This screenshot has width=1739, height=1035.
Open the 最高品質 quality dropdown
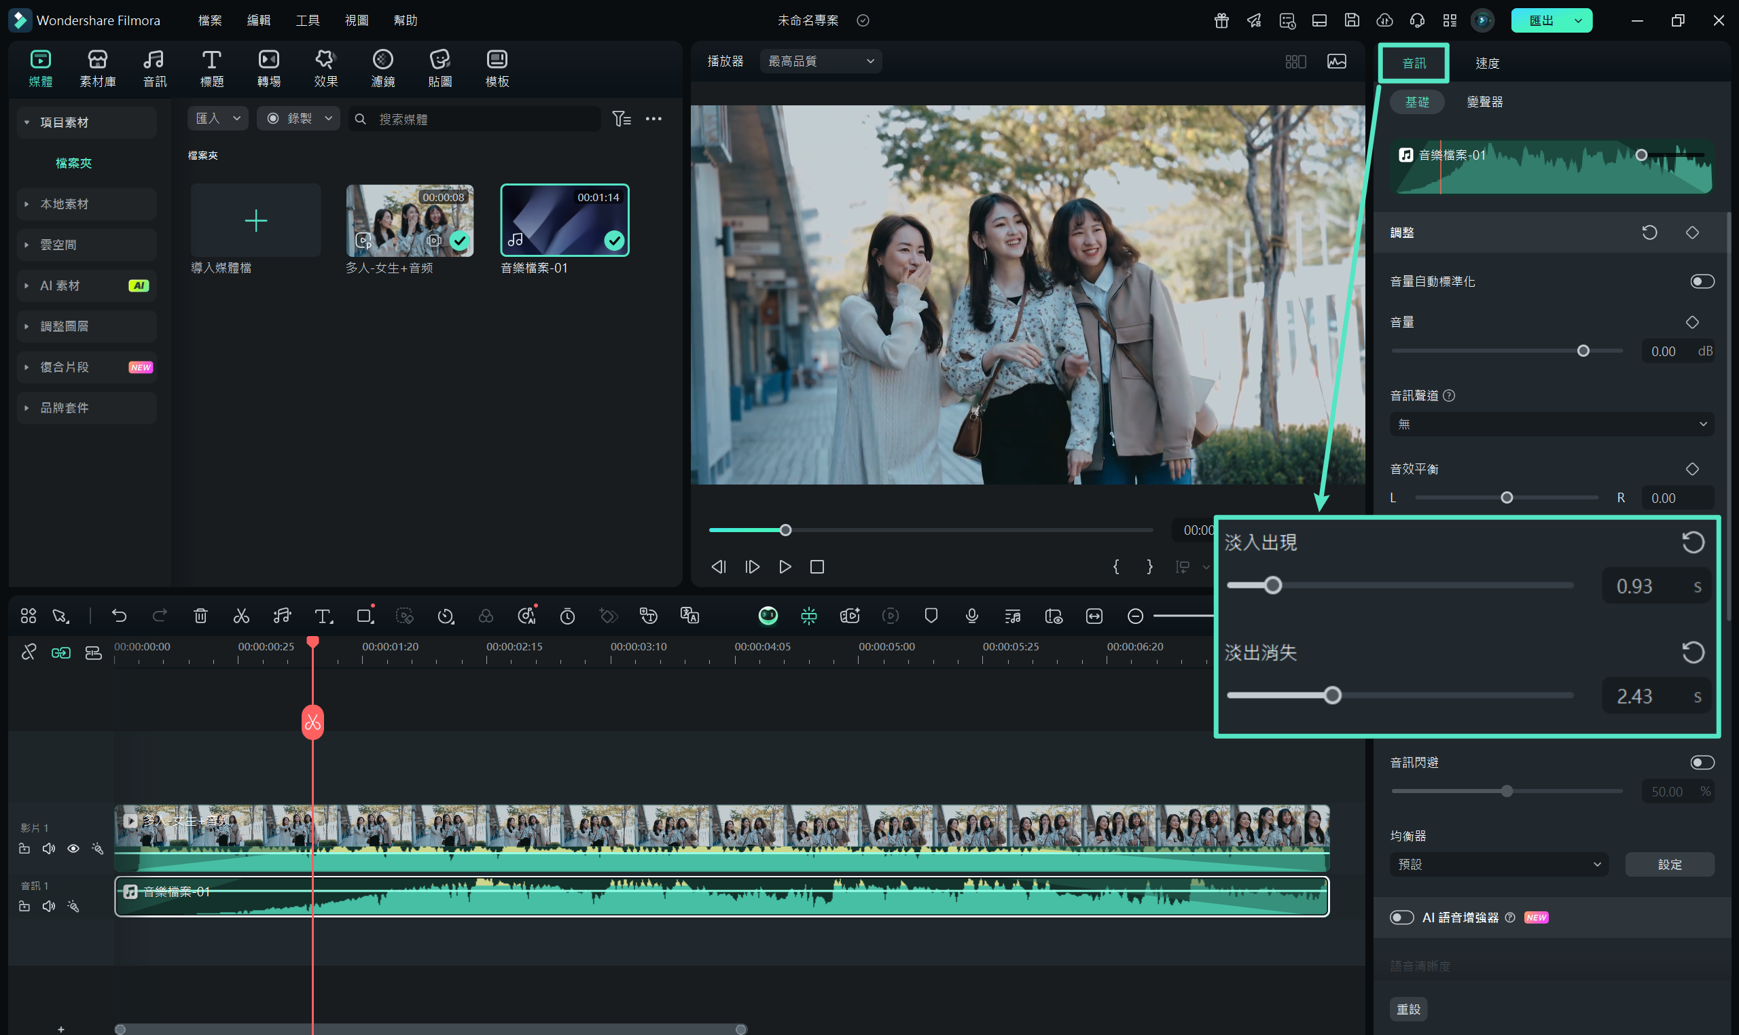pos(821,61)
